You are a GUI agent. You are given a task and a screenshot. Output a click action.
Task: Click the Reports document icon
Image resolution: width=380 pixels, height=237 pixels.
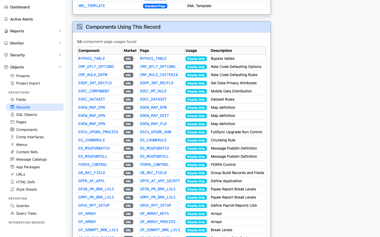pos(6,31)
